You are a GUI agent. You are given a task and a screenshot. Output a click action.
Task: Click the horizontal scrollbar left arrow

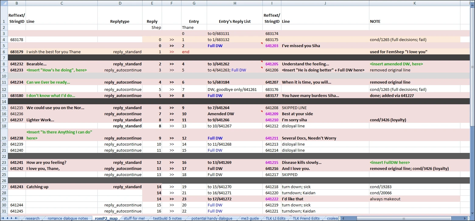[x=343, y=218]
